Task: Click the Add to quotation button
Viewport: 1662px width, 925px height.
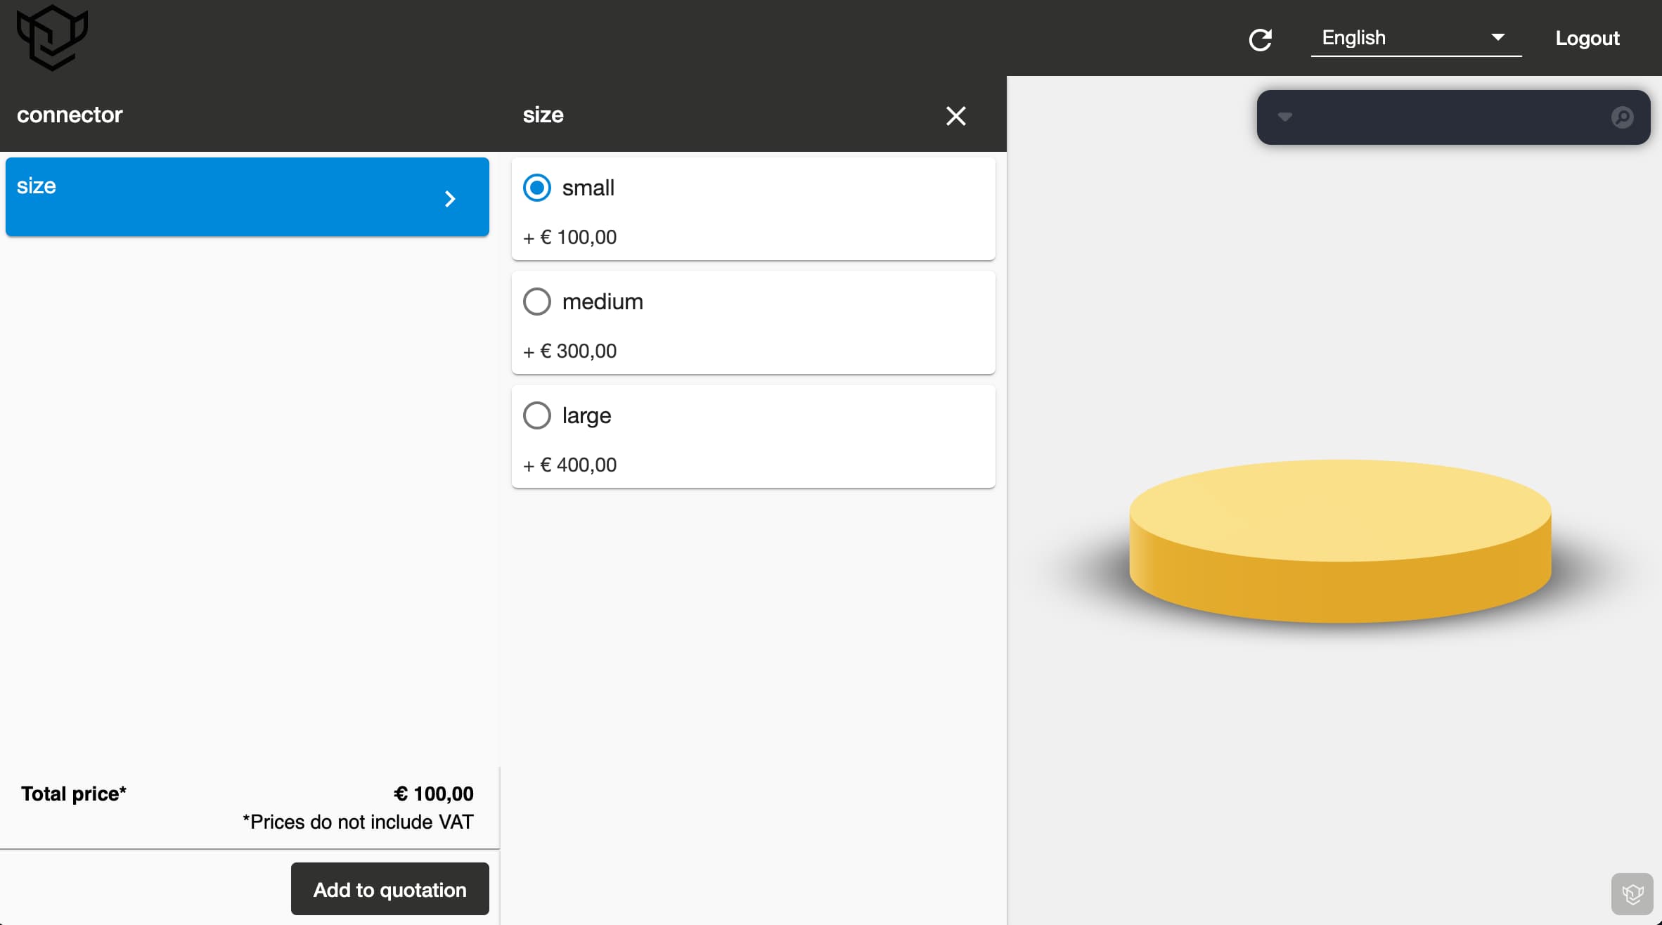Action: (x=389, y=890)
